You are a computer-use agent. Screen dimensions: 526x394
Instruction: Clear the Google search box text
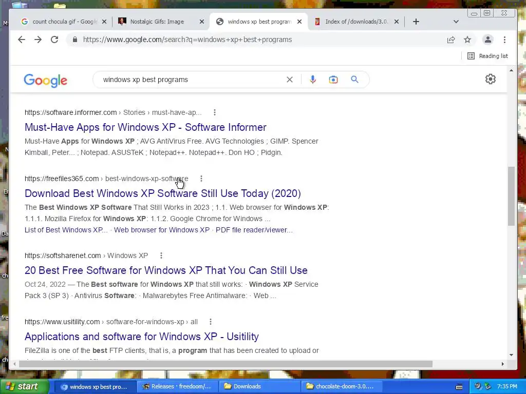(x=290, y=80)
